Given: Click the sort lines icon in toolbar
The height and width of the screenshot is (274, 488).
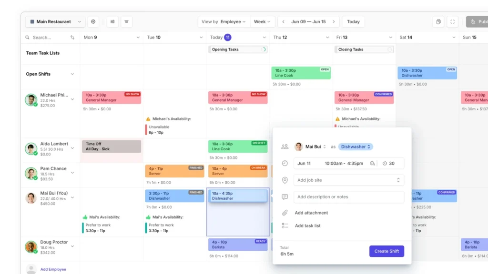Looking at the screenshot, I should (126, 22).
